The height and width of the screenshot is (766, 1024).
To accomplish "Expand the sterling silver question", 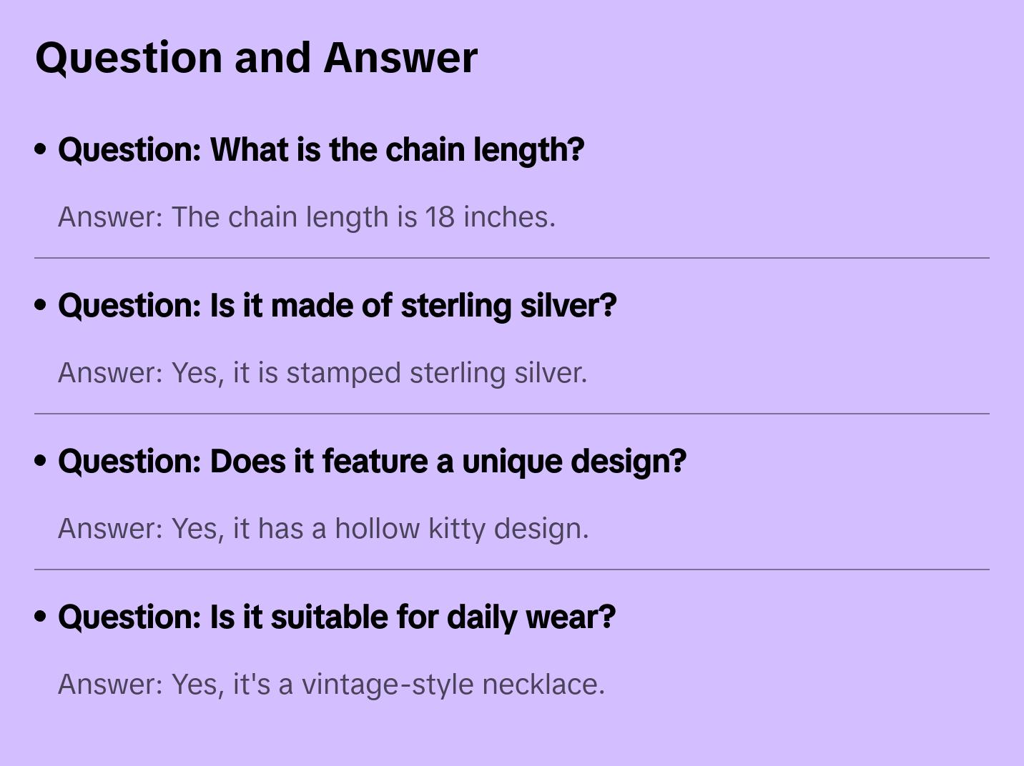I will (337, 306).
